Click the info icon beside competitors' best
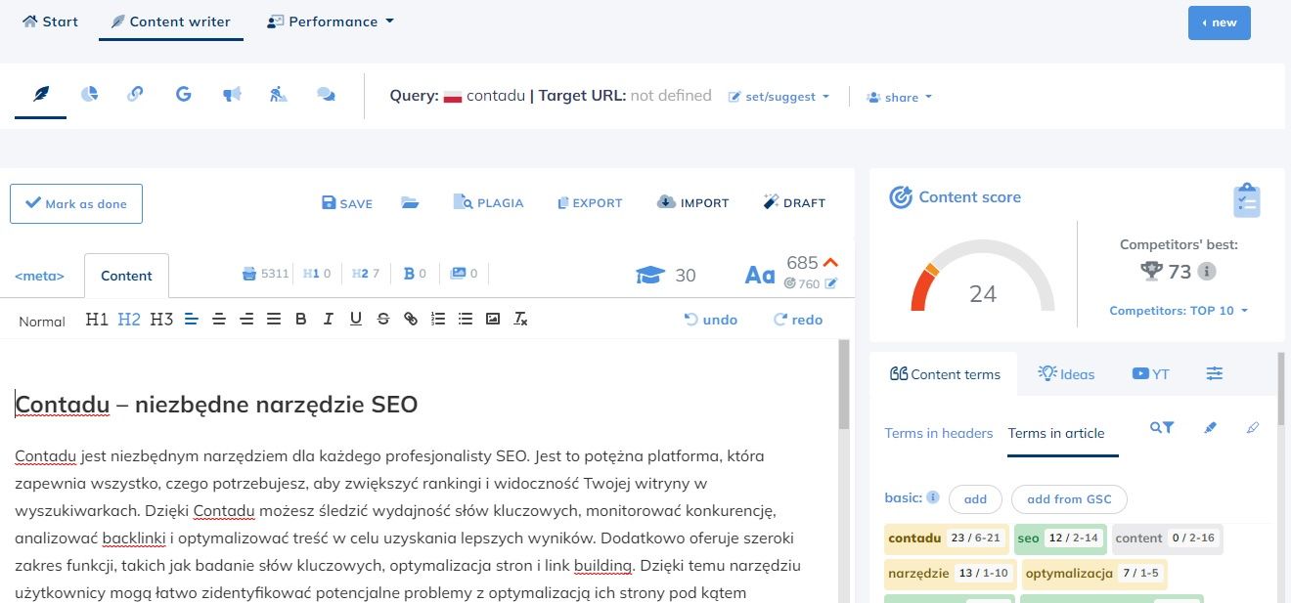Screen dimensions: 1291x603 click(x=1207, y=271)
